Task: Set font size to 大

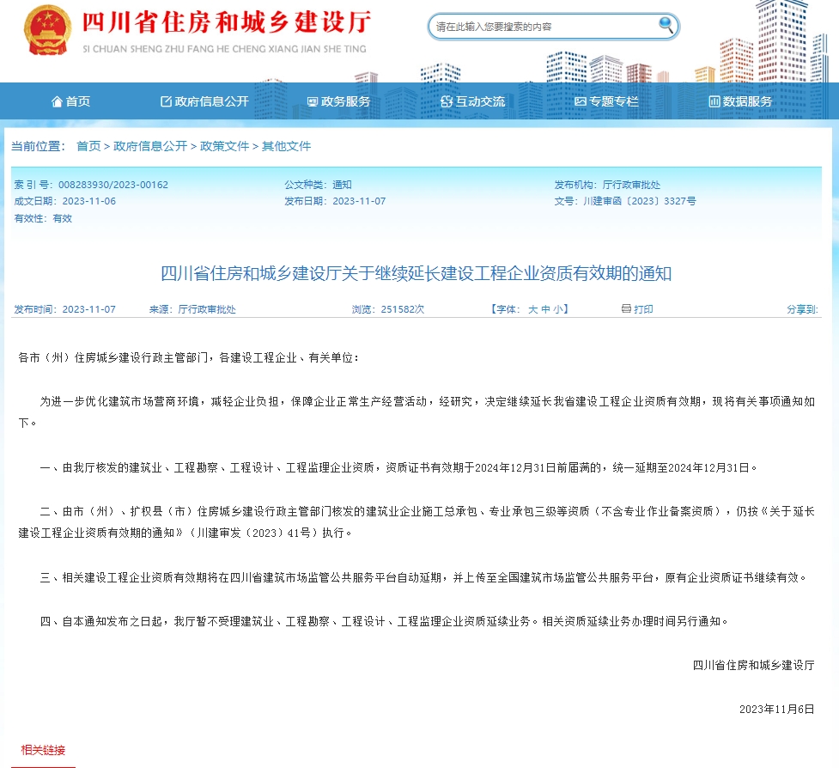Action: coord(533,309)
